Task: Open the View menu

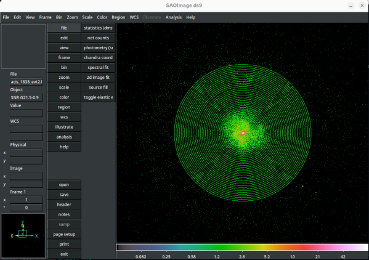Action: [30, 17]
